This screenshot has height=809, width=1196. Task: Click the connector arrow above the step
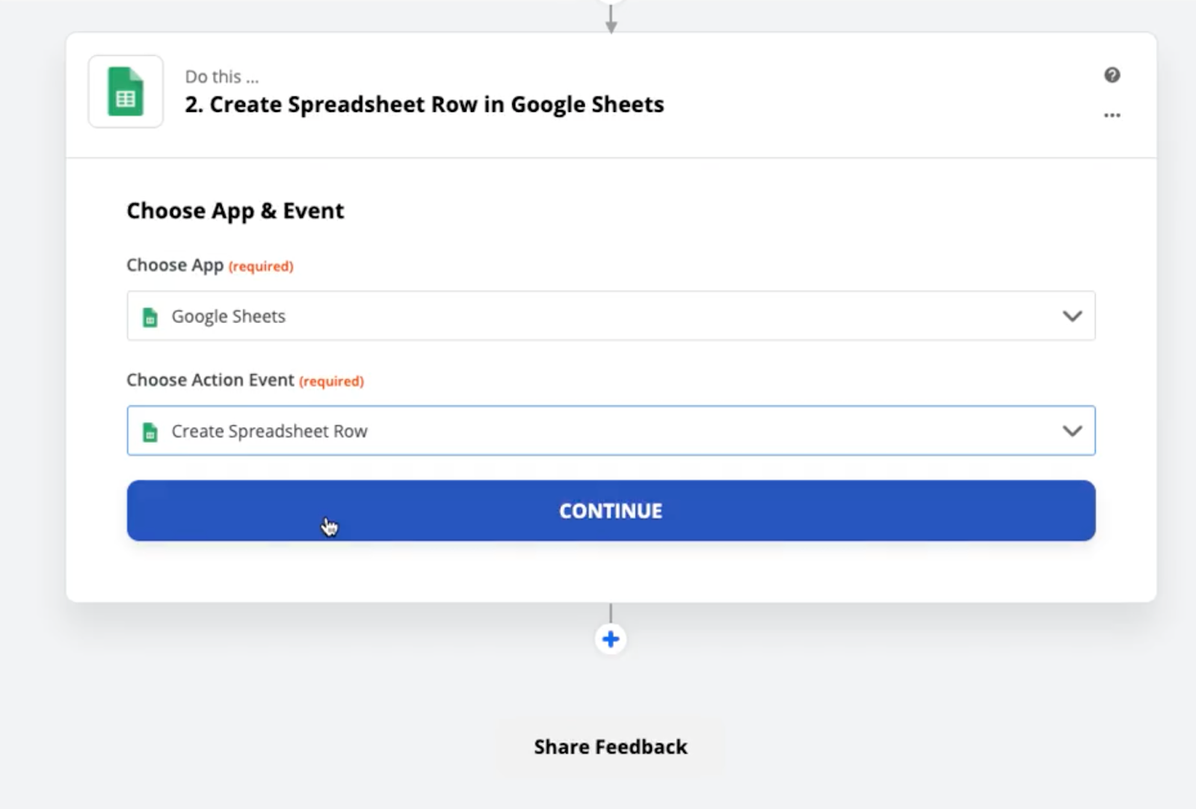tap(611, 18)
